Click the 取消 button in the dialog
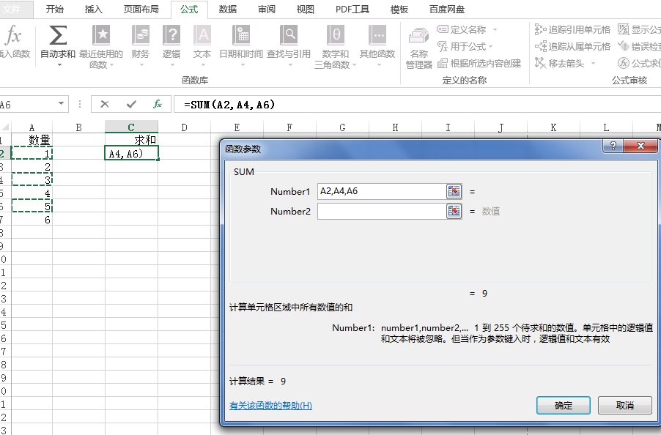 coord(625,406)
